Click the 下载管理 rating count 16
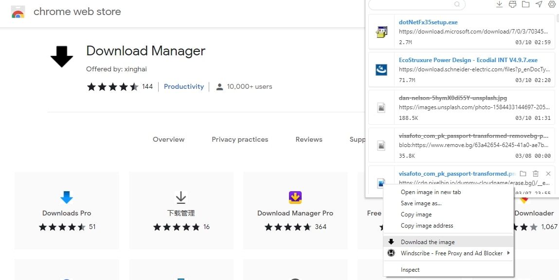This screenshot has height=280, width=559. click(206, 227)
